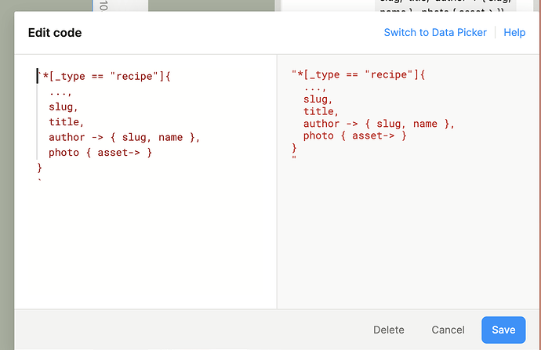
Task: Click the Delete button
Action: [x=389, y=330]
